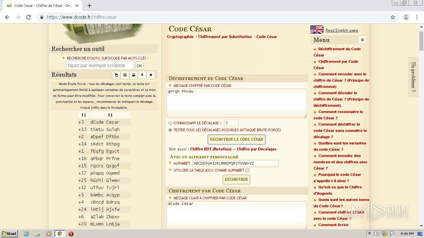Follow the 'Chiffre ROT (Rotation)' link
Screen dimensions: 424x238
tap(211, 149)
